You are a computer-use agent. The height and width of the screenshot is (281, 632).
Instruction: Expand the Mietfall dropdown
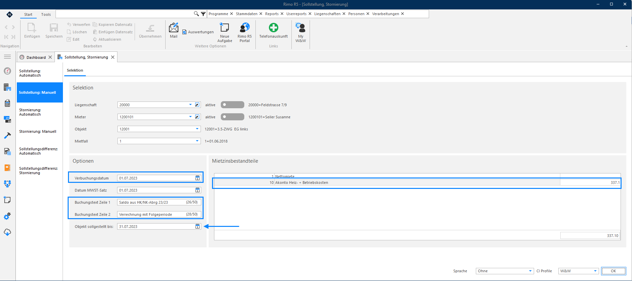197,141
